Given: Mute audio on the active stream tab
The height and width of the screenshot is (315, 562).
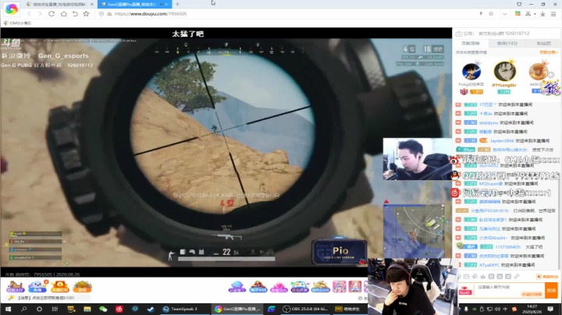Looking at the screenshot, I should point(161,5).
